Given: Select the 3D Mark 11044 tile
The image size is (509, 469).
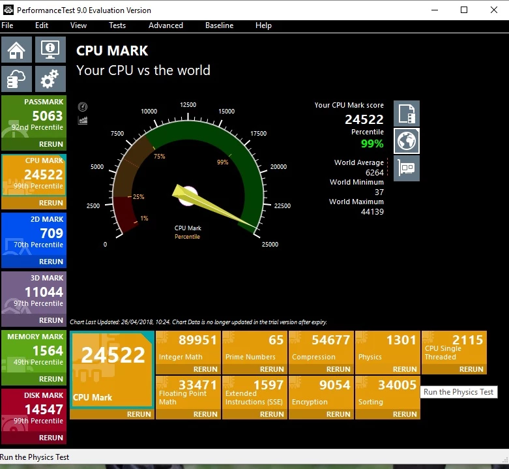Looking at the screenshot, I should click(34, 293).
